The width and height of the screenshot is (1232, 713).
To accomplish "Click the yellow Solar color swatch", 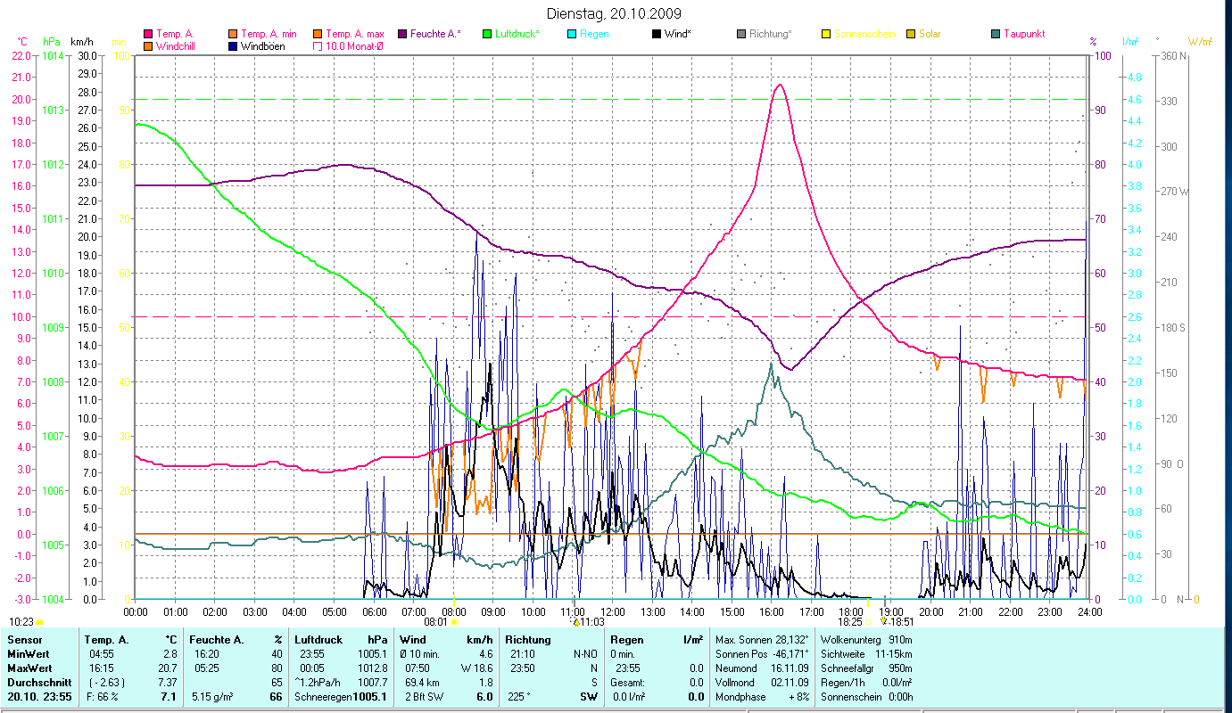I will [x=911, y=34].
